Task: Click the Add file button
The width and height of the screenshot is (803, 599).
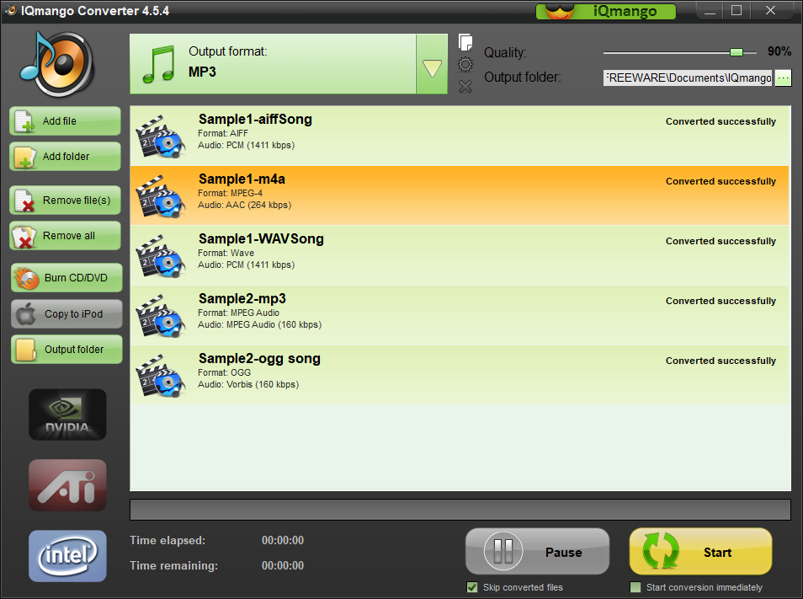Action: 65,121
